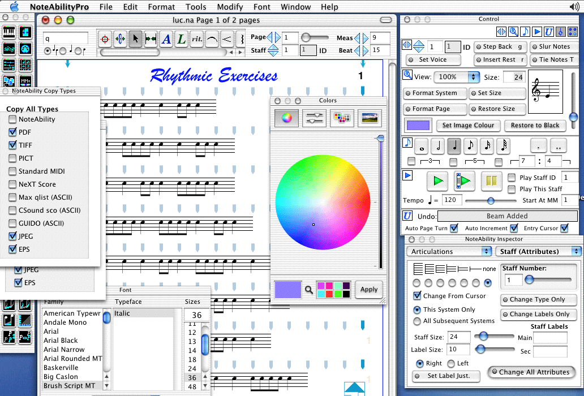The width and height of the screenshot is (584, 396).
Task: Select All Subsequent Systems radio option
Action: pyautogui.click(x=418, y=321)
